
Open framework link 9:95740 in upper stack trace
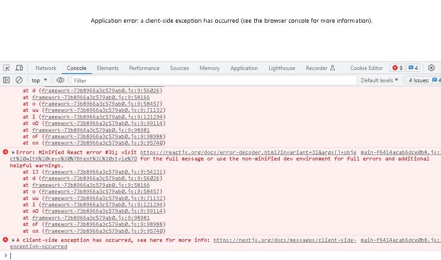click(104, 143)
